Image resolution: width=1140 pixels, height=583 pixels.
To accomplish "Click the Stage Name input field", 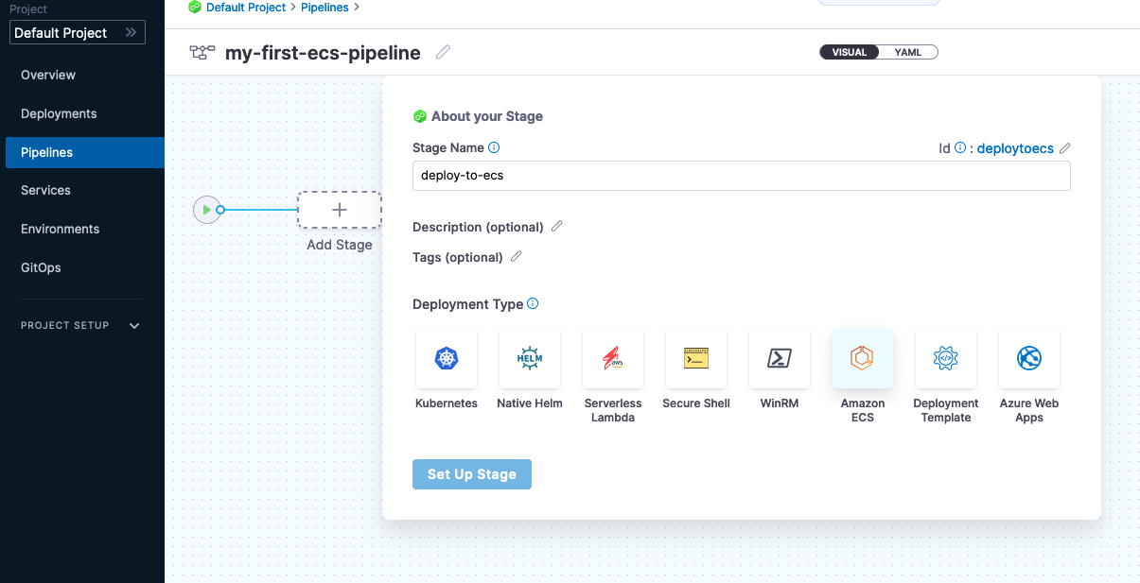I will [742, 176].
